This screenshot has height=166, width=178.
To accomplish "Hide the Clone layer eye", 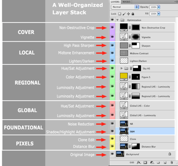I will pos(112,139).
